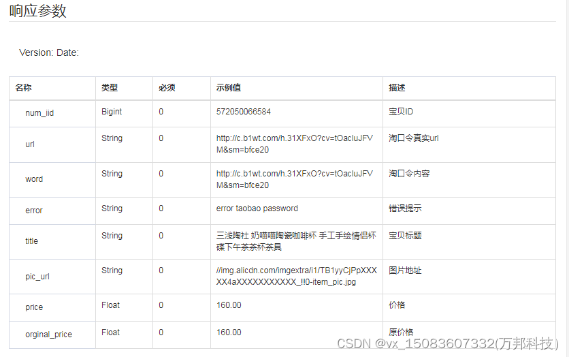Select the 描述 column header

pyautogui.click(x=397, y=87)
